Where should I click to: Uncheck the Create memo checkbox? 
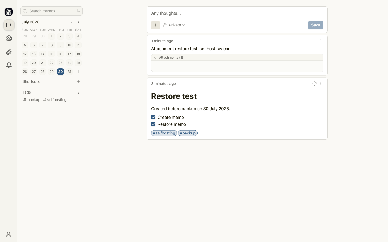point(153,117)
